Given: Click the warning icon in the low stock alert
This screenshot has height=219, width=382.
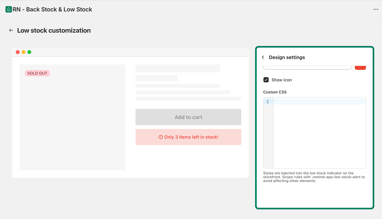Looking at the screenshot, I should click(x=161, y=137).
